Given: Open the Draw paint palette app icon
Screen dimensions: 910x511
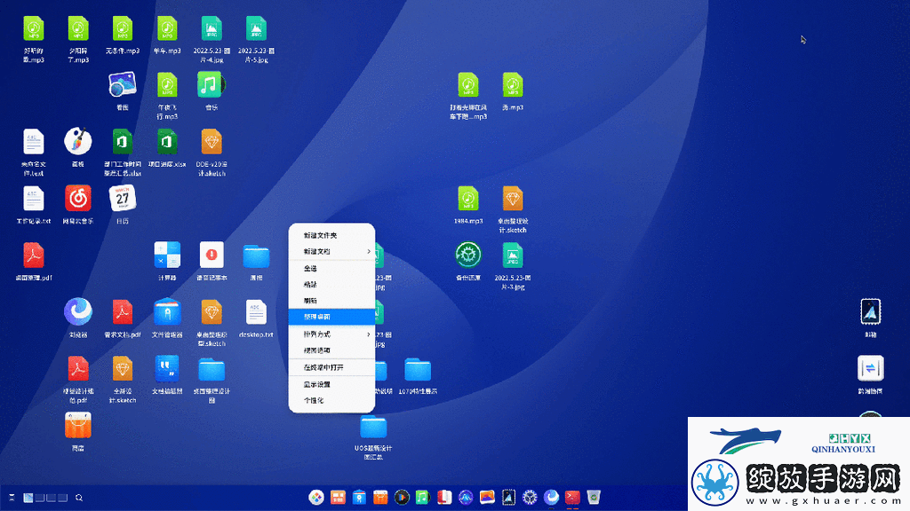Looking at the screenshot, I should [x=78, y=141].
